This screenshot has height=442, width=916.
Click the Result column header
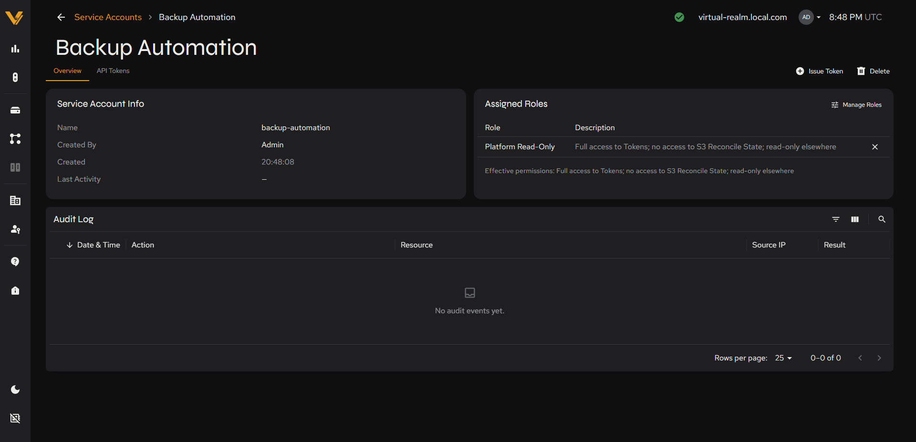click(x=834, y=245)
